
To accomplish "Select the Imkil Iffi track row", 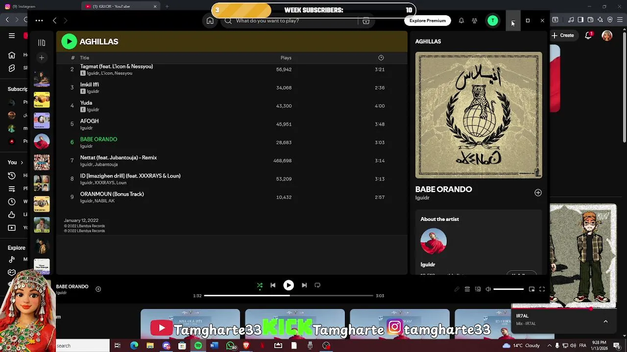I will tap(232, 88).
